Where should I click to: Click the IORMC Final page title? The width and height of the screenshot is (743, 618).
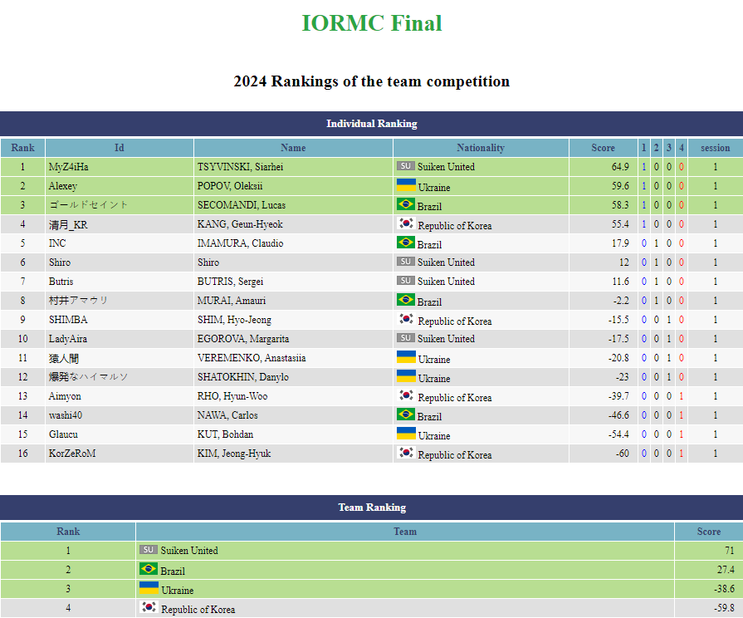(x=372, y=23)
